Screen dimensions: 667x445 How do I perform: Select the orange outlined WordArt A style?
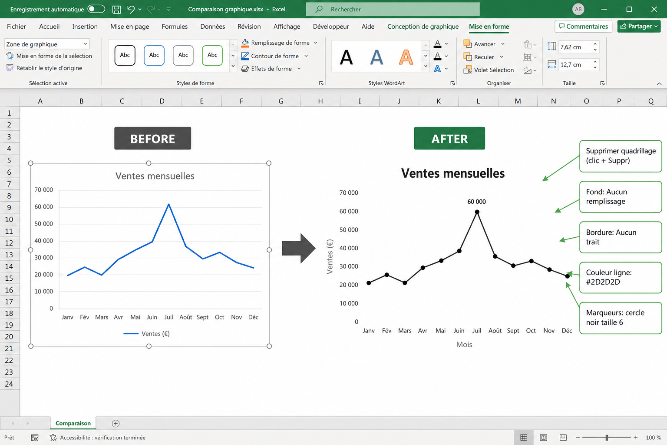tap(406, 57)
